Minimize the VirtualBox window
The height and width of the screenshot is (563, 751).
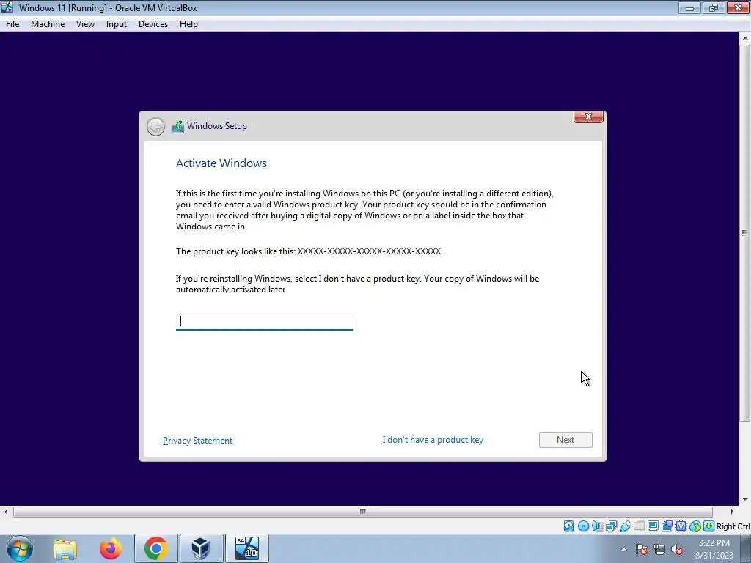pos(689,7)
